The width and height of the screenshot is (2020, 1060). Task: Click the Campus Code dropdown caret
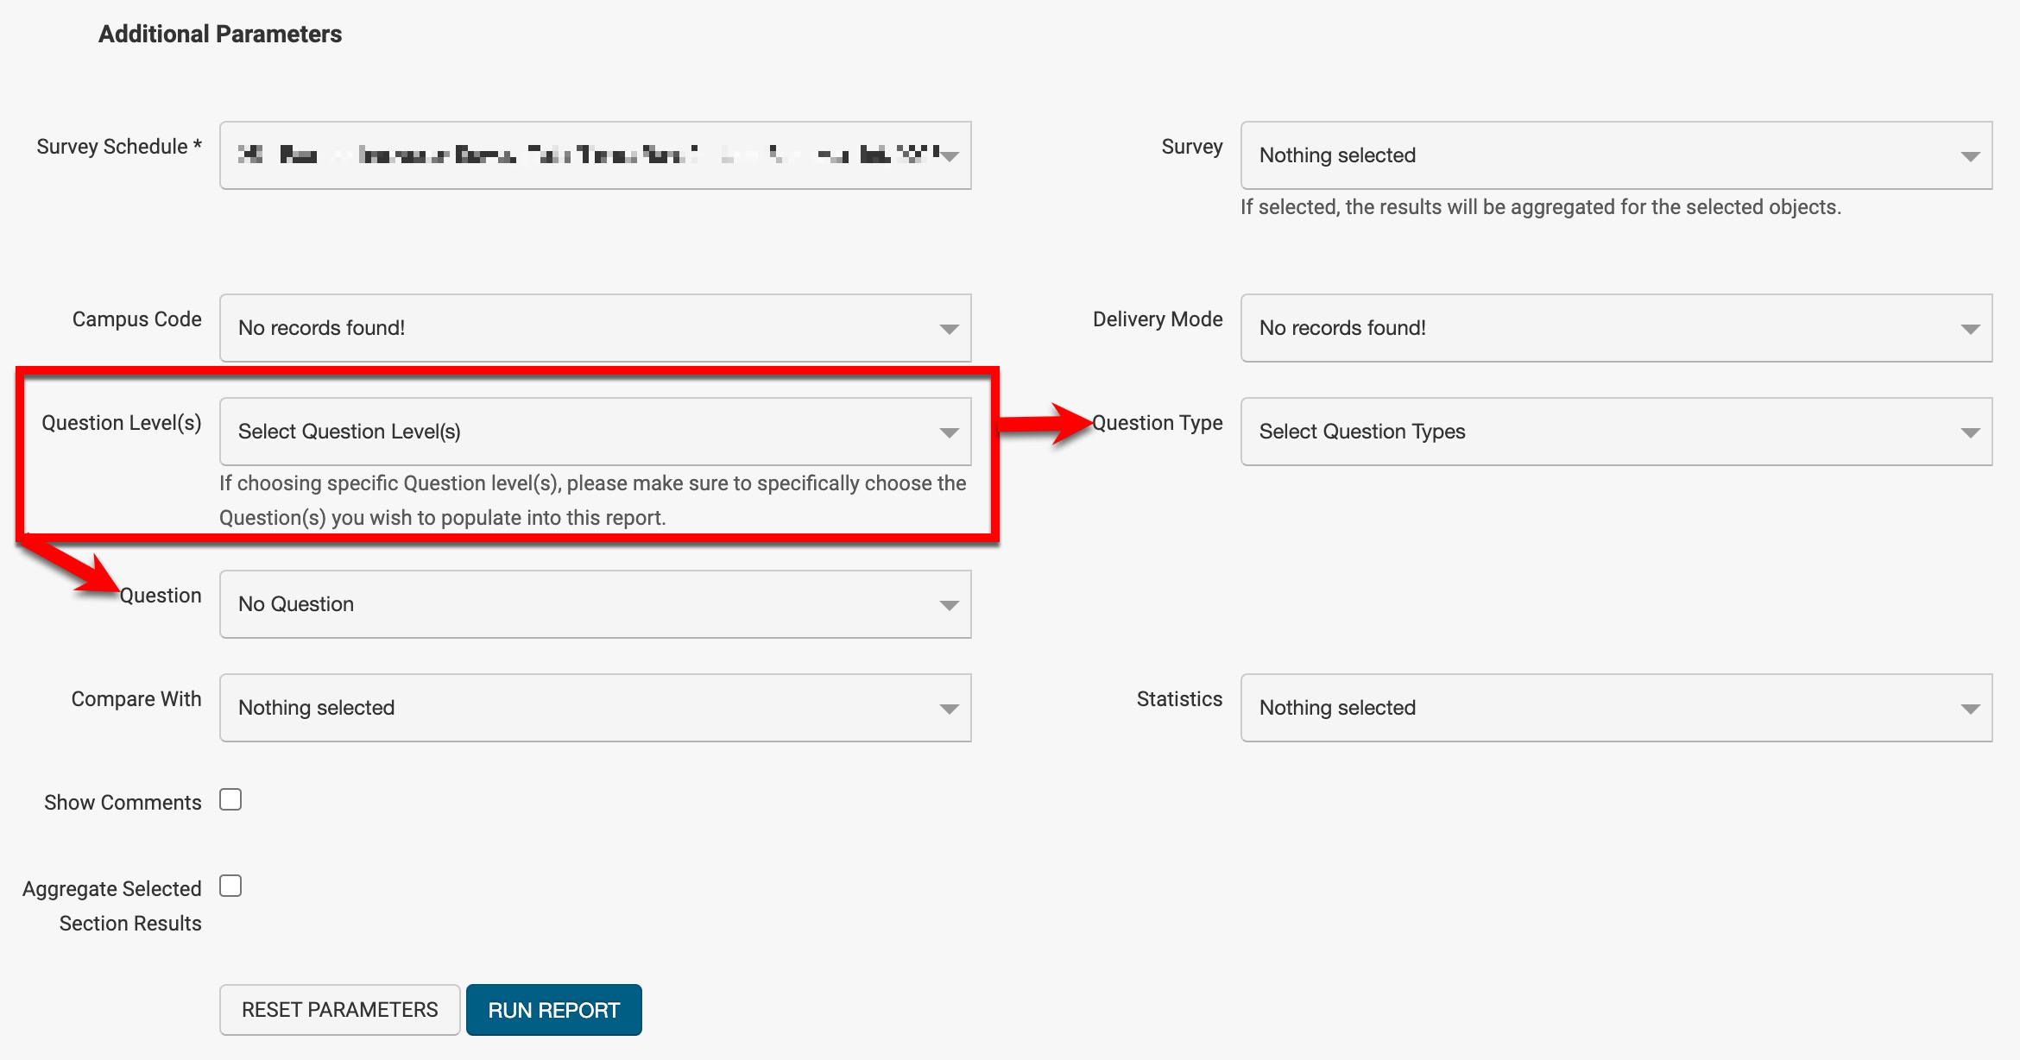949,329
